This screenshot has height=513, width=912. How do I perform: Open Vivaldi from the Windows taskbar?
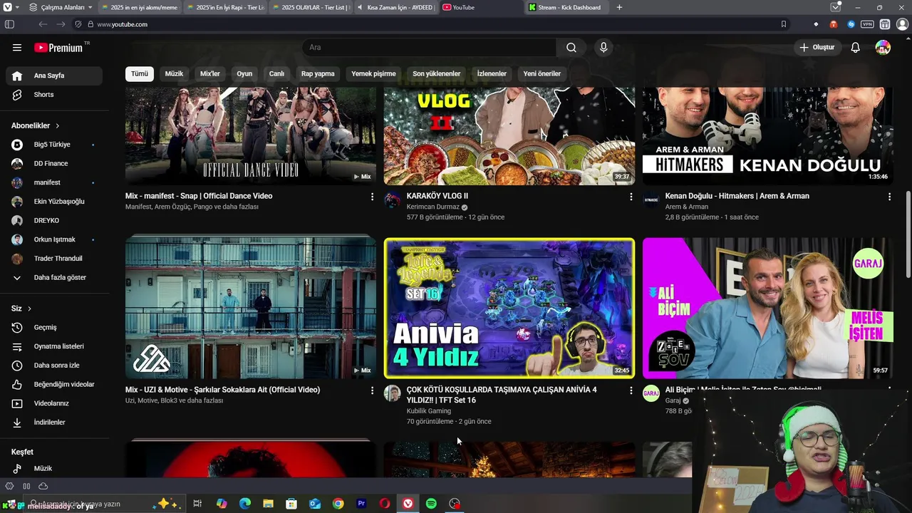408,504
